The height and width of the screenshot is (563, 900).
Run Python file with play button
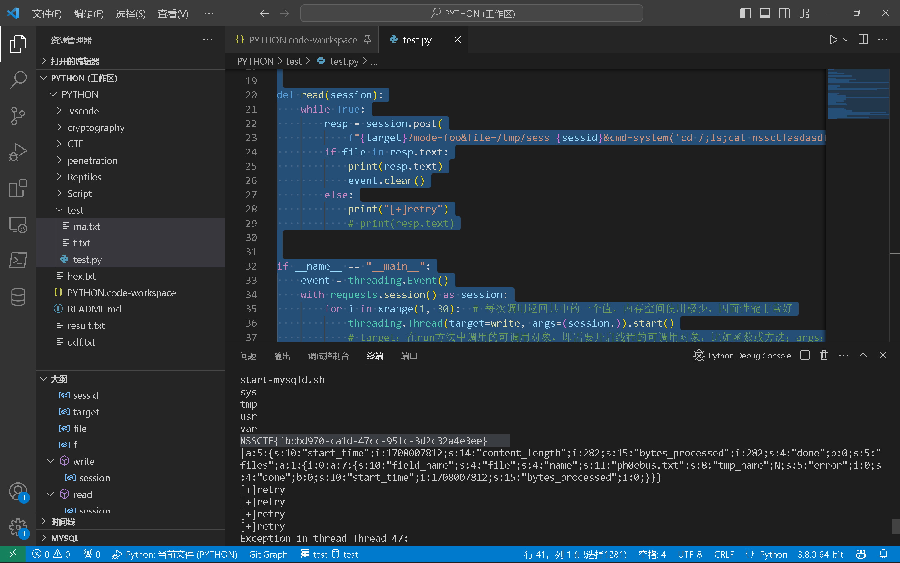coord(833,39)
